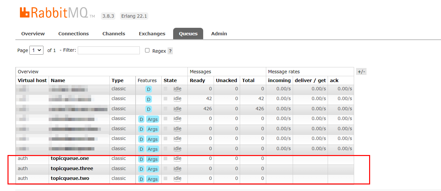Sort by Name column header
The width and height of the screenshot is (441, 191).
point(58,80)
